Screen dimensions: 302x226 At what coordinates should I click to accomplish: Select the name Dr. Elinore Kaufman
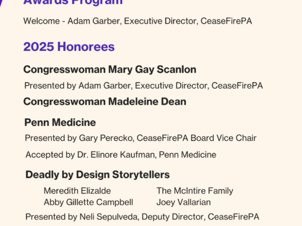coord(116,155)
